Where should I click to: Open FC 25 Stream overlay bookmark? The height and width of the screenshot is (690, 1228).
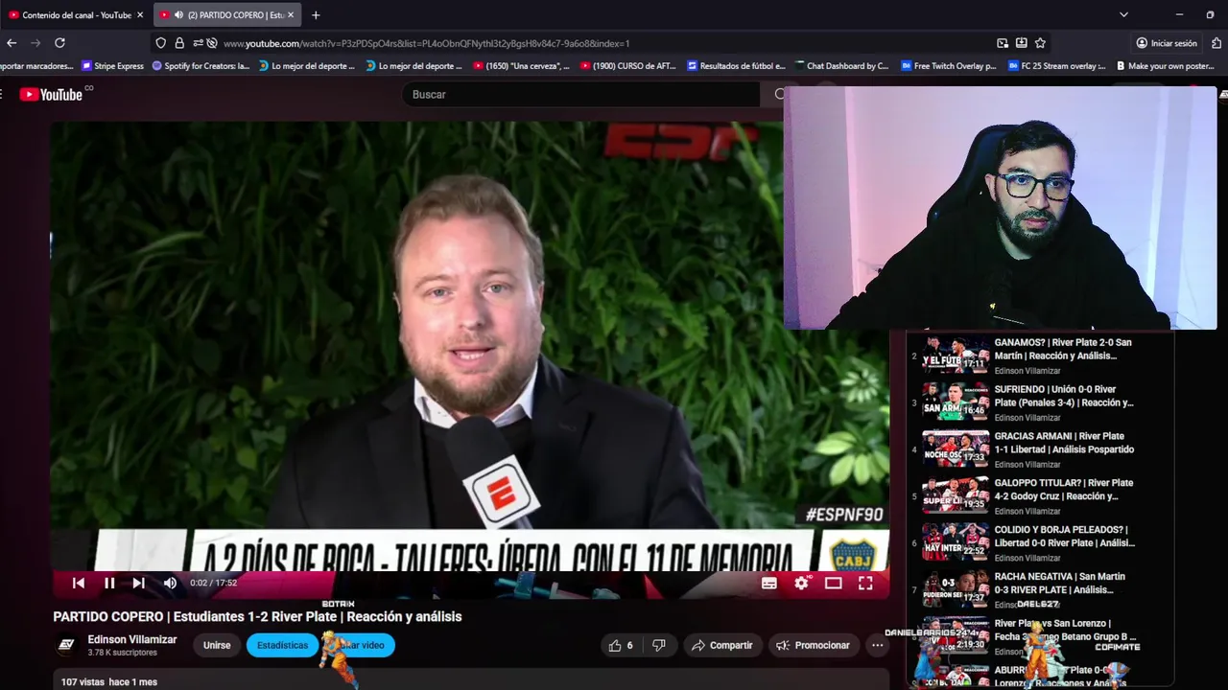click(1056, 66)
